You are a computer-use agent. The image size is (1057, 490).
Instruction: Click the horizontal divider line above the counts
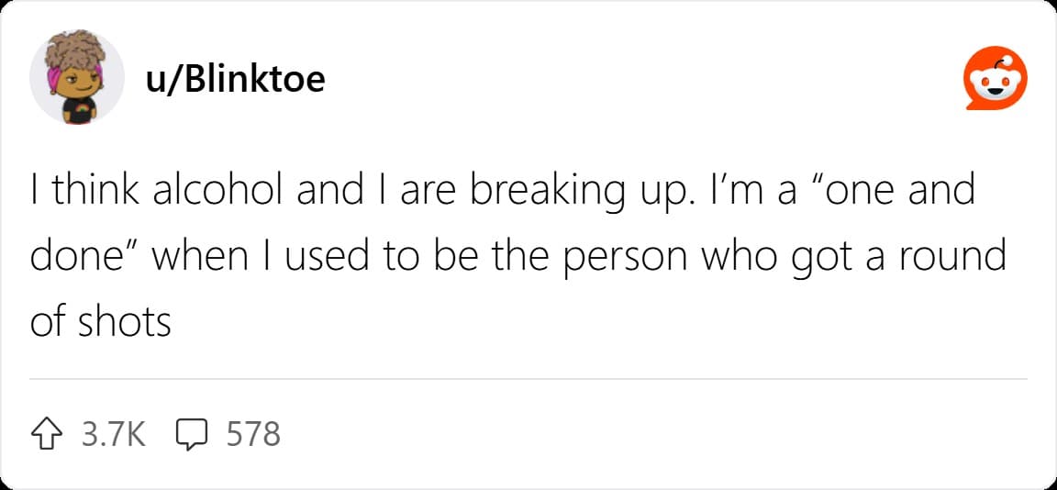(528, 379)
